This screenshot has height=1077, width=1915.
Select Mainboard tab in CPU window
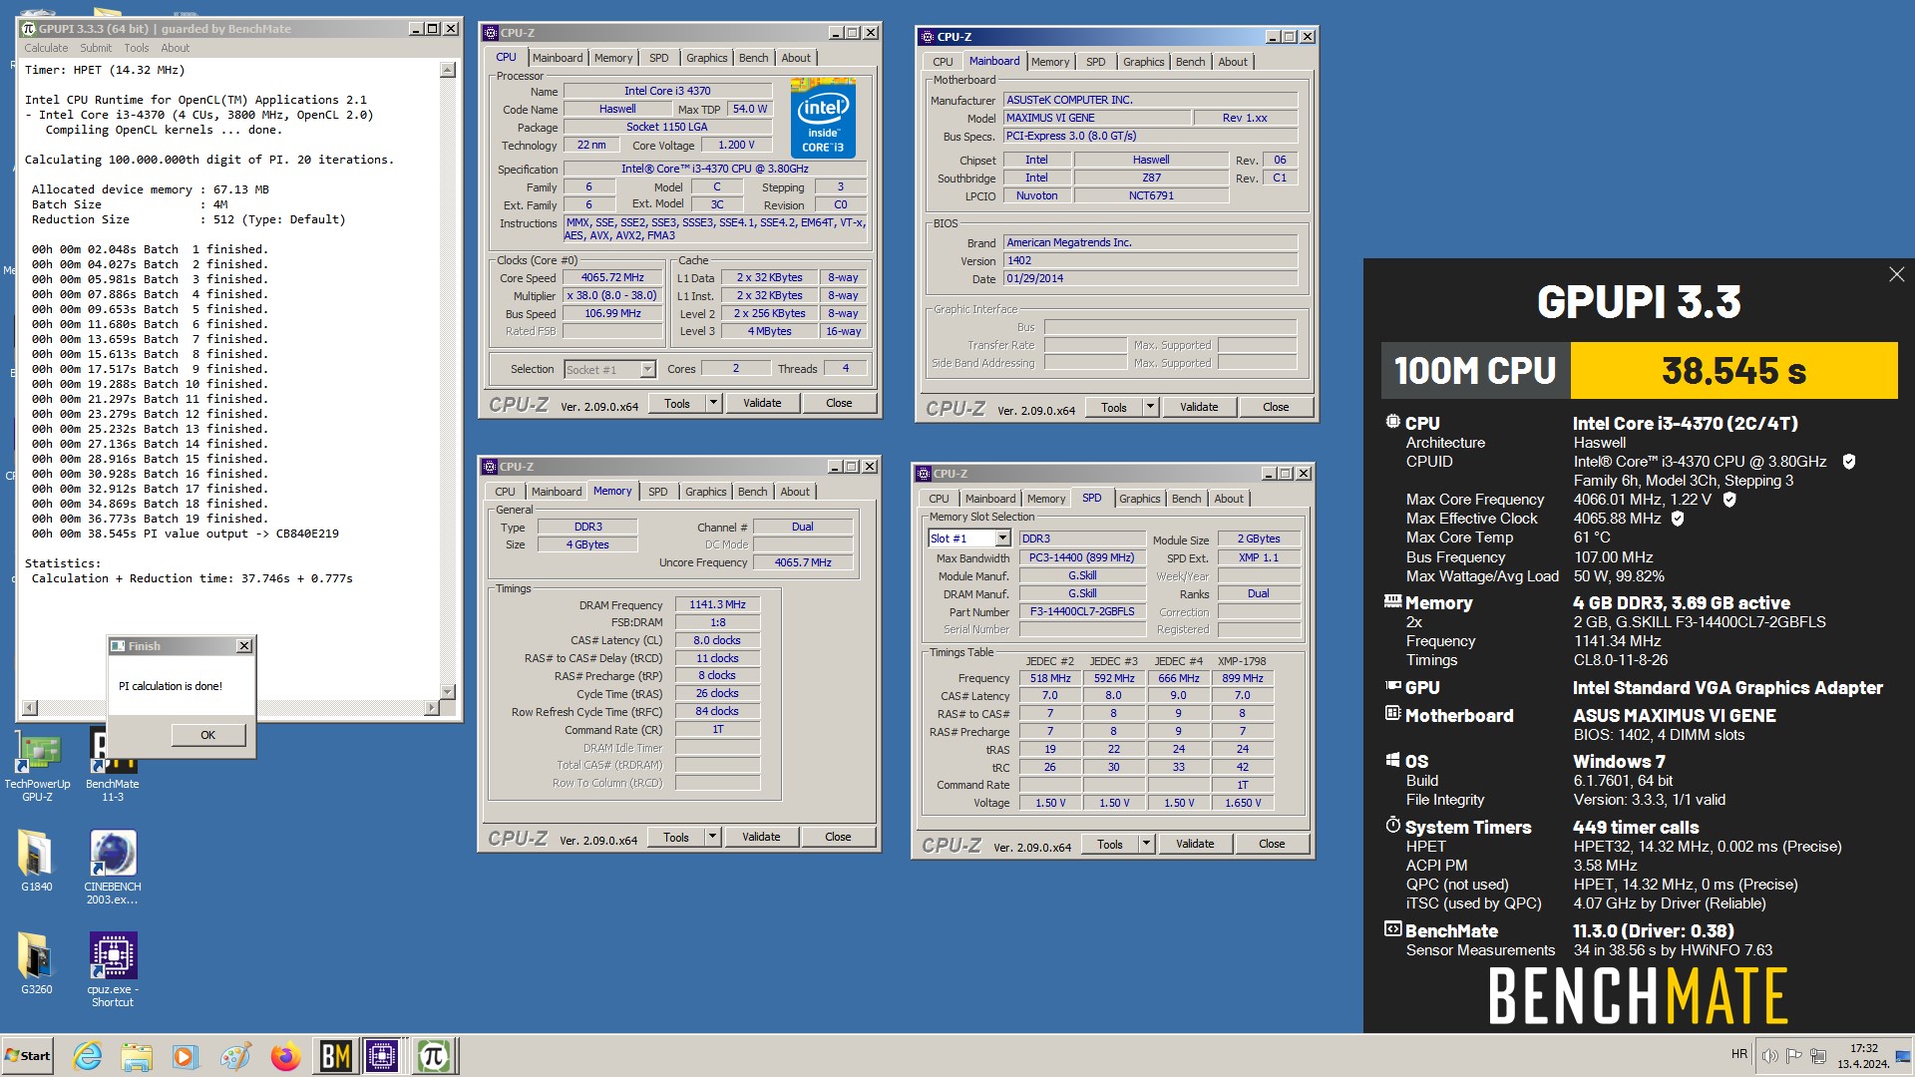point(558,58)
